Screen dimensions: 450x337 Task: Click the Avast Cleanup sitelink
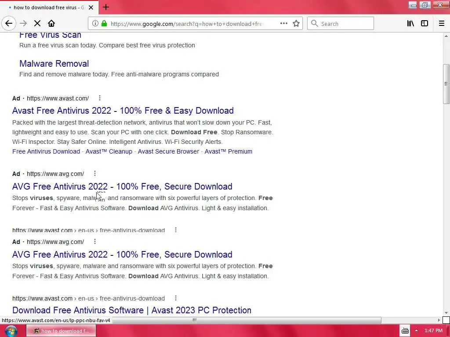[x=109, y=151]
